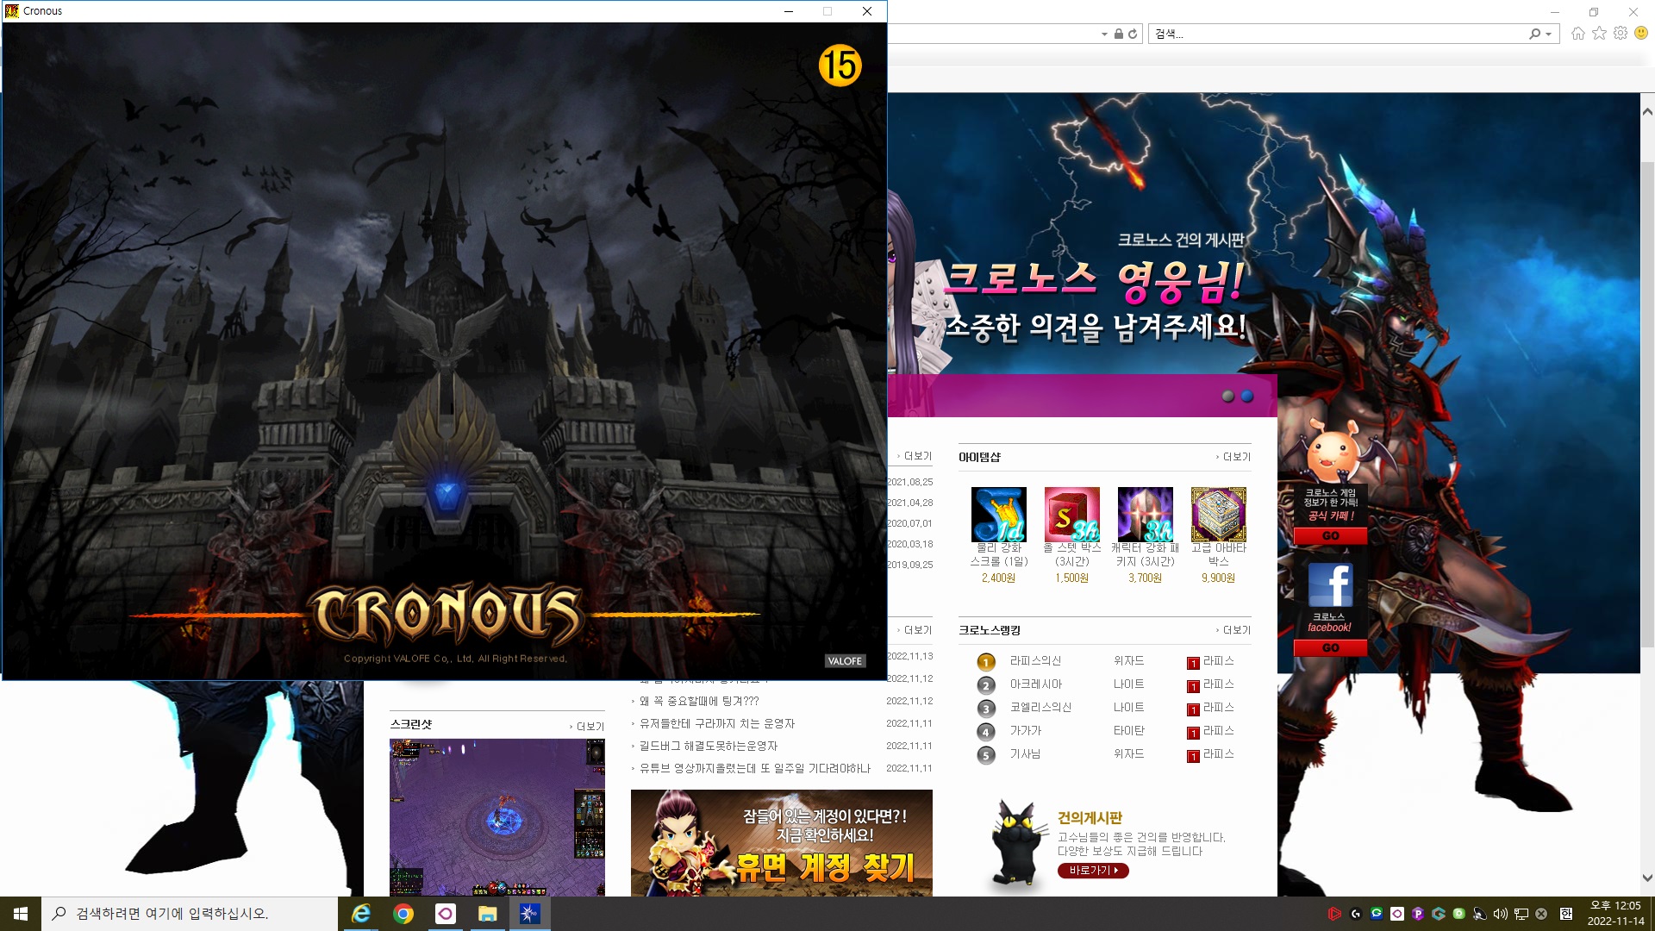This screenshot has width=1655, height=931.
Task: Open the taskbar clock showing 오후 12:05
Action: tap(1615, 914)
